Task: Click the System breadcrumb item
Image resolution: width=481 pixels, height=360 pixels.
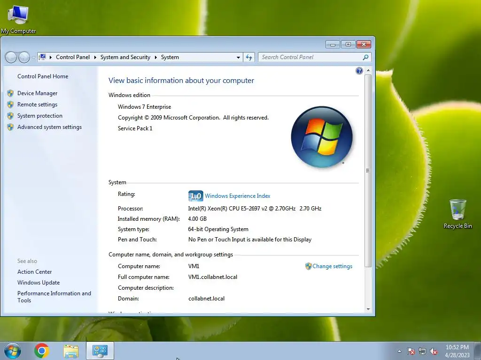Action: [170, 57]
